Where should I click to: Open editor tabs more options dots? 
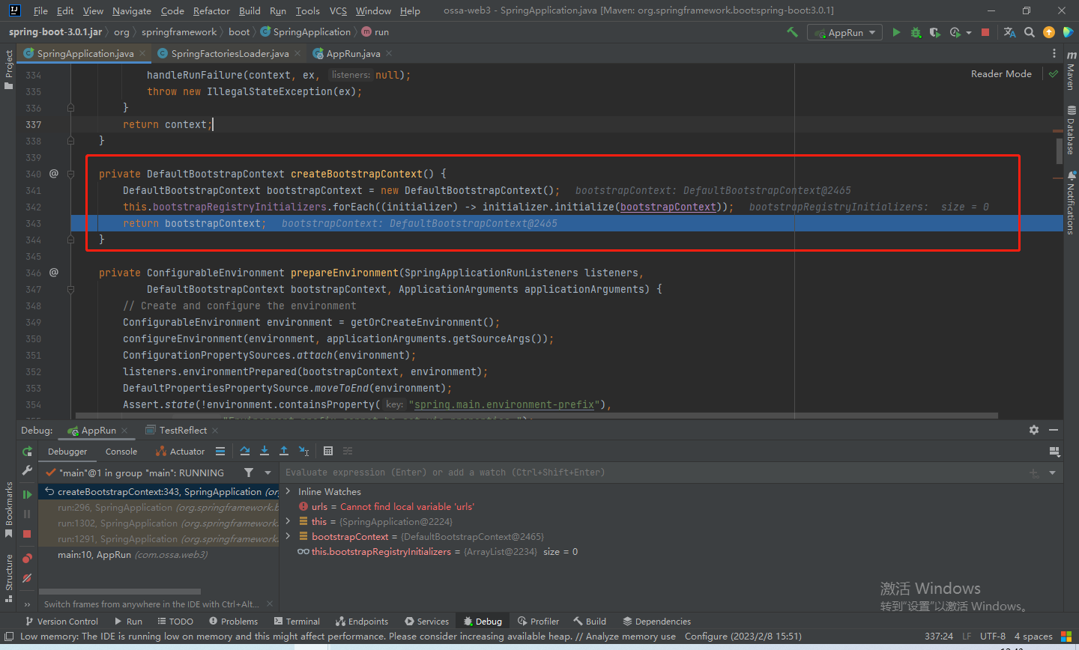pyautogui.click(x=1054, y=53)
